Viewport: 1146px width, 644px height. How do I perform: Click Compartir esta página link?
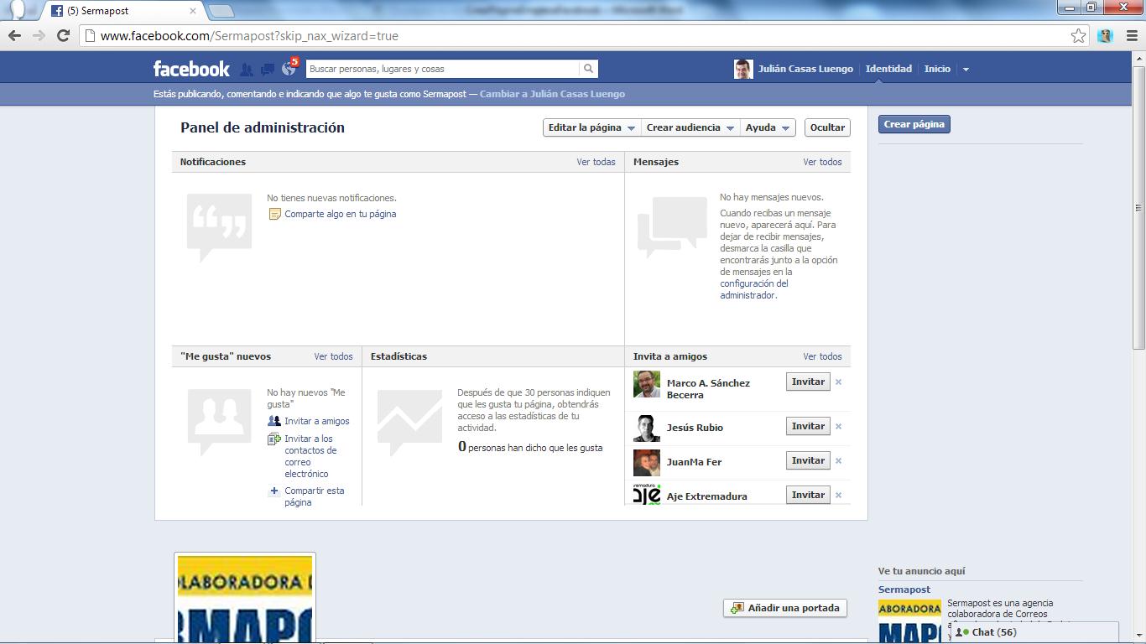point(314,496)
